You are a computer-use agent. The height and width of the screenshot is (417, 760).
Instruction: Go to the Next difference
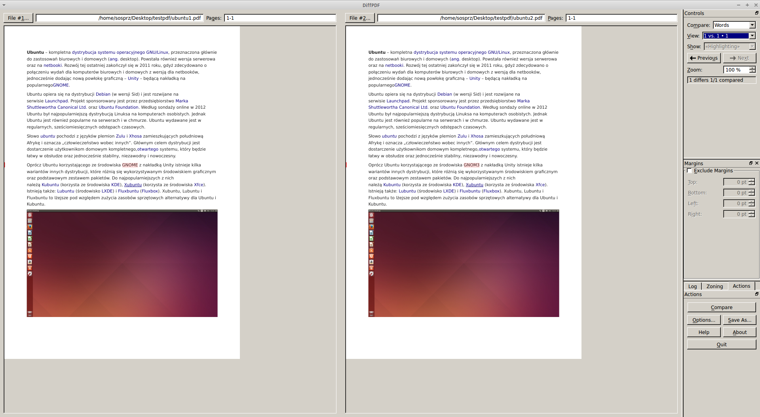tap(739, 58)
